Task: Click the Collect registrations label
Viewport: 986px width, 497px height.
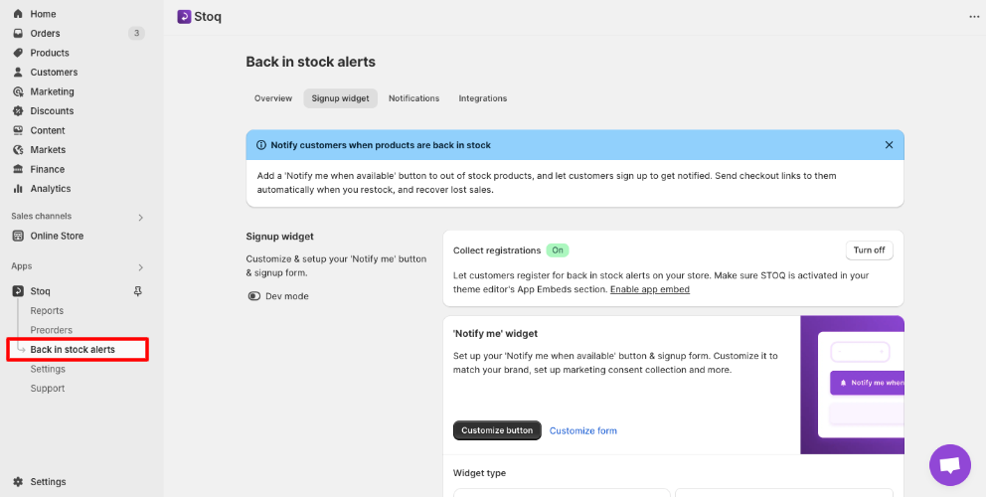Action: (x=497, y=250)
